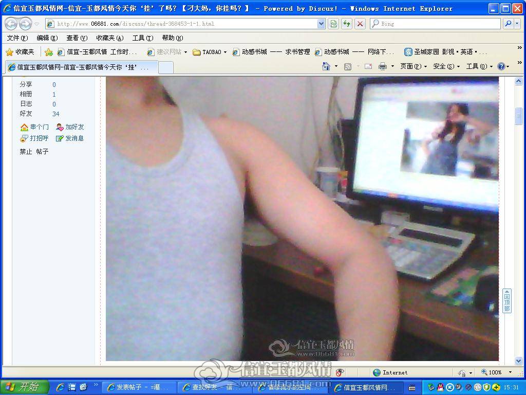Open the 文件(F) menu
The width and height of the screenshot is (526, 395).
(x=17, y=38)
